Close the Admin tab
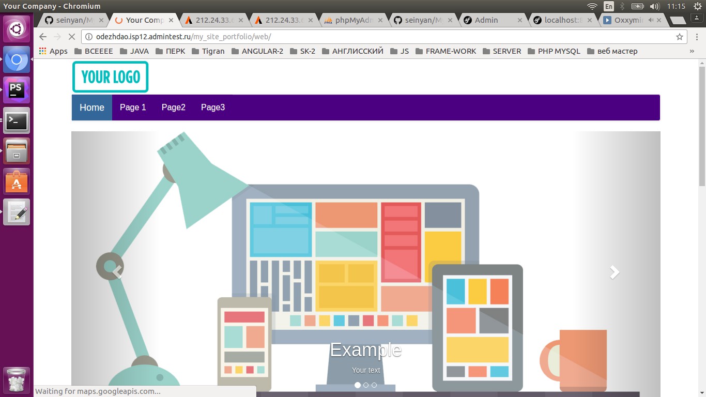Viewport: 706px width, 397px height. [x=520, y=20]
